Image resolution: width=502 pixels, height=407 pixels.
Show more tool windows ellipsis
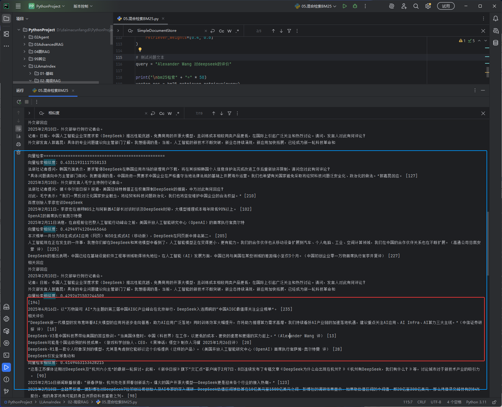coord(6,46)
